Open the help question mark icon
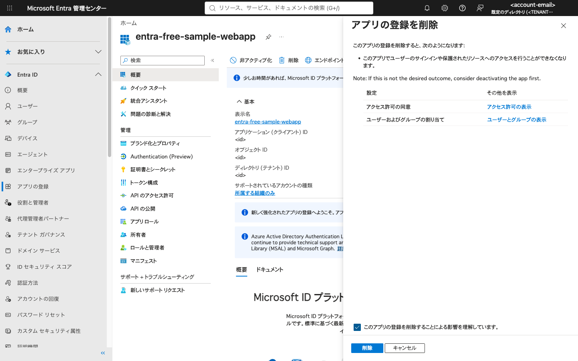The height and width of the screenshot is (361, 578). pos(462,8)
